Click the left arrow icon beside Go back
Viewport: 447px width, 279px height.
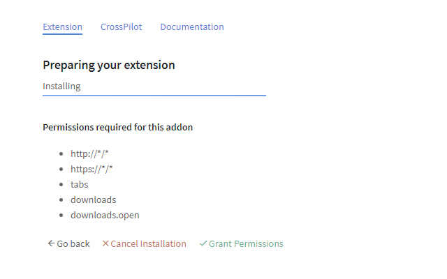coord(51,243)
